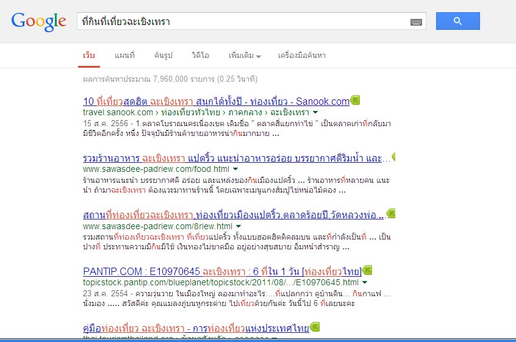The width and height of the screenshot is (516, 342).
Task: Open the สถานที่ท่องเที่ยวฉะเชิงเทรา result link
Action: pyautogui.click(x=234, y=215)
